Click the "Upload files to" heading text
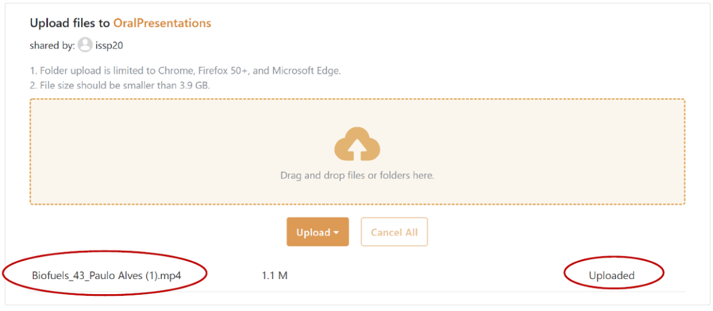 click(70, 23)
